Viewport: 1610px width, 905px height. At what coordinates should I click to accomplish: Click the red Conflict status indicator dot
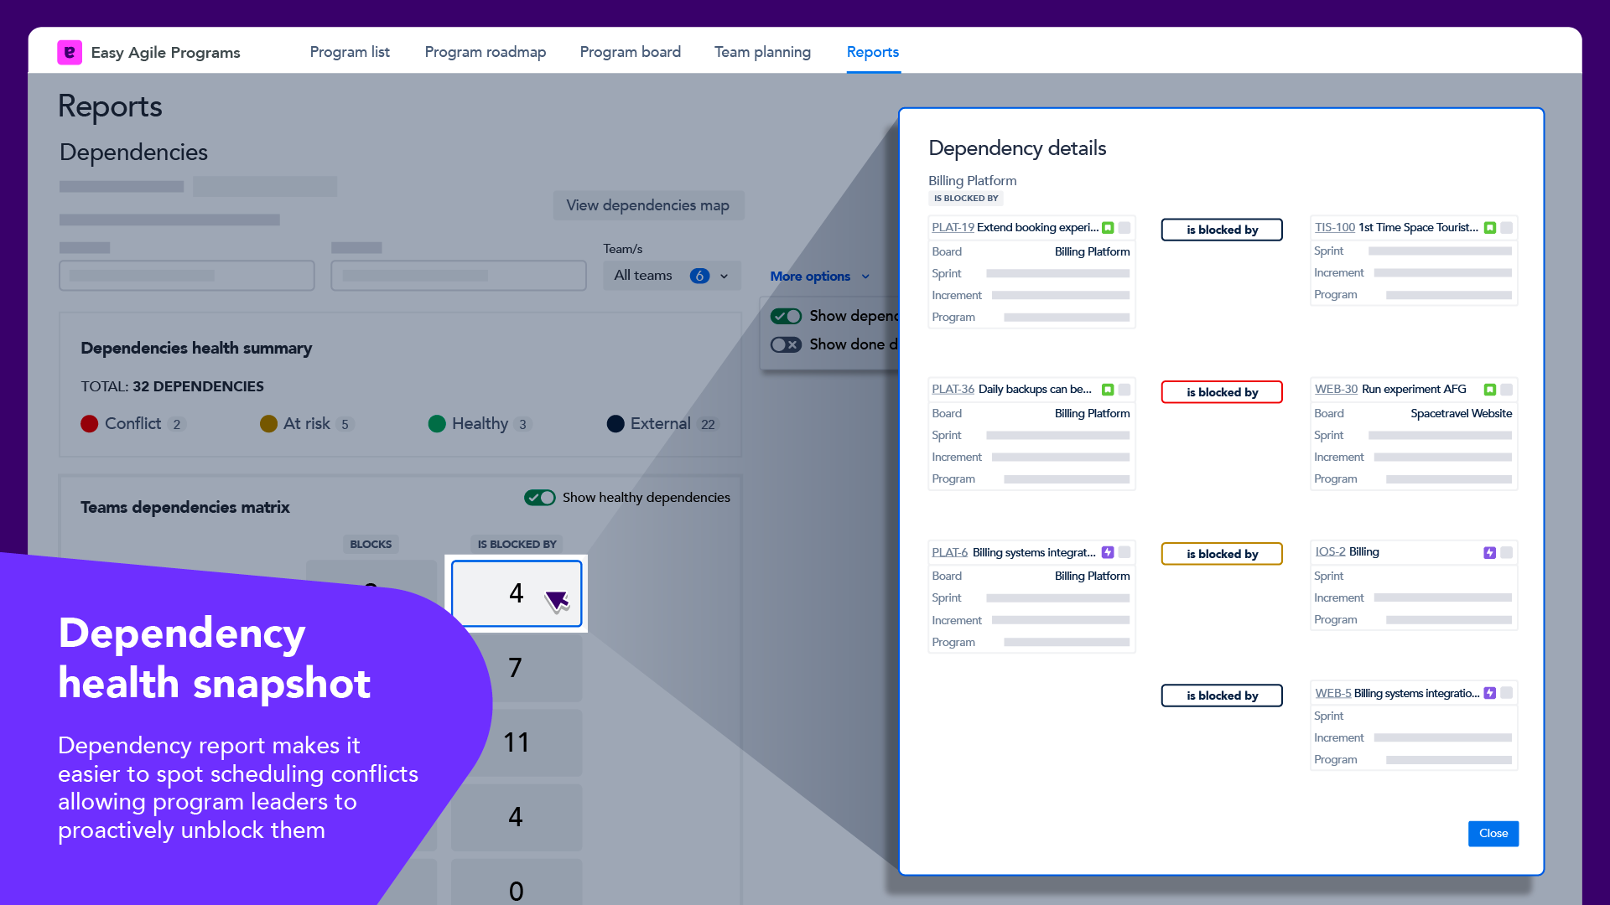tap(90, 424)
